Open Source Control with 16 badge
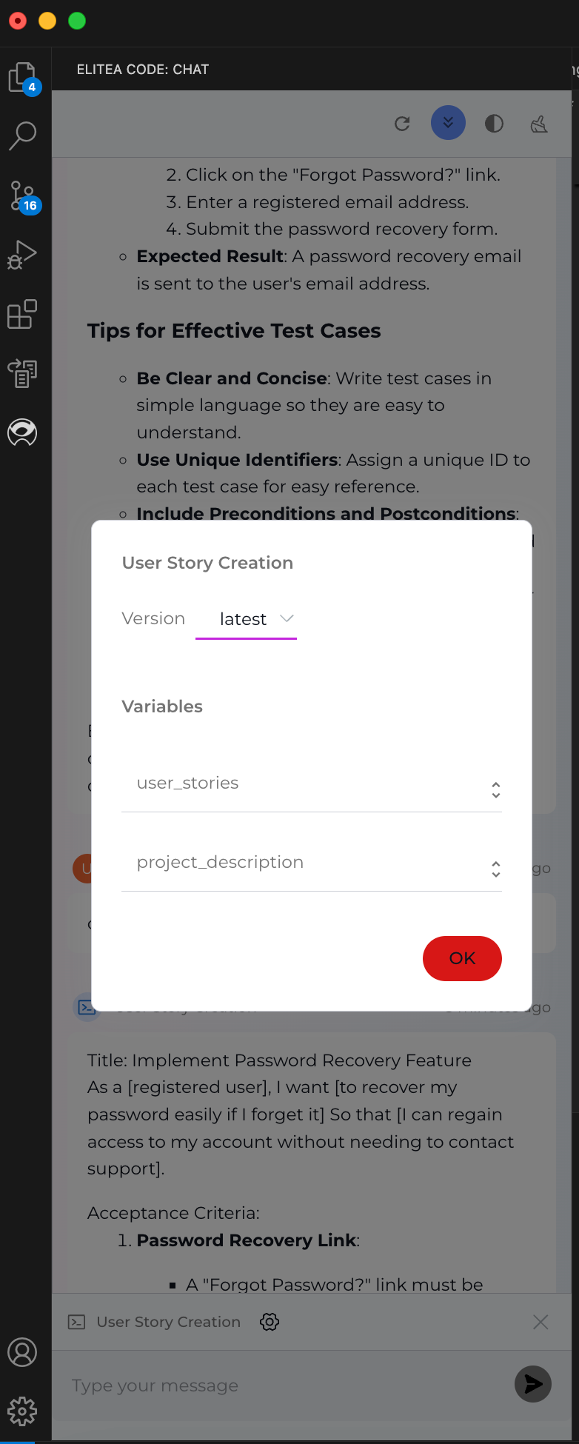Screen dimensions: 579x1444 [x=24, y=196]
